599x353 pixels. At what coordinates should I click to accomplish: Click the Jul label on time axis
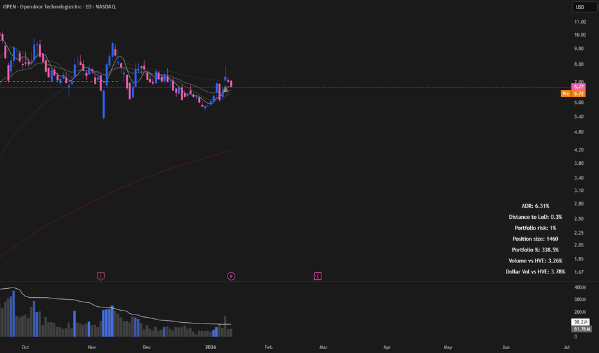(x=566, y=347)
